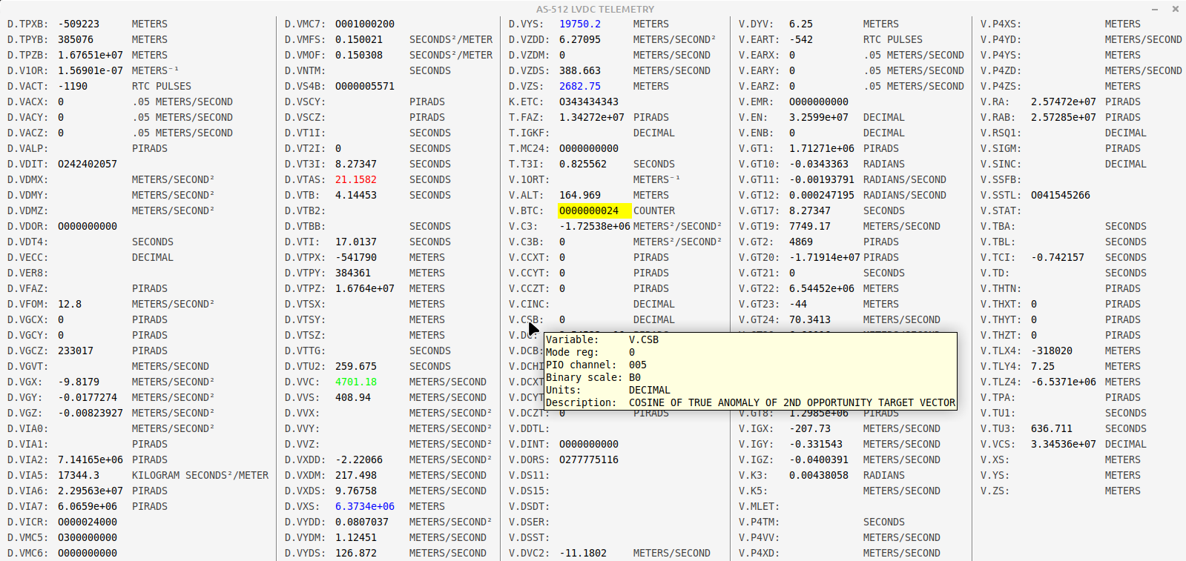Select the blue D.VXS value 6.3734e+06
The width and height of the screenshot is (1186, 561).
tap(364, 506)
